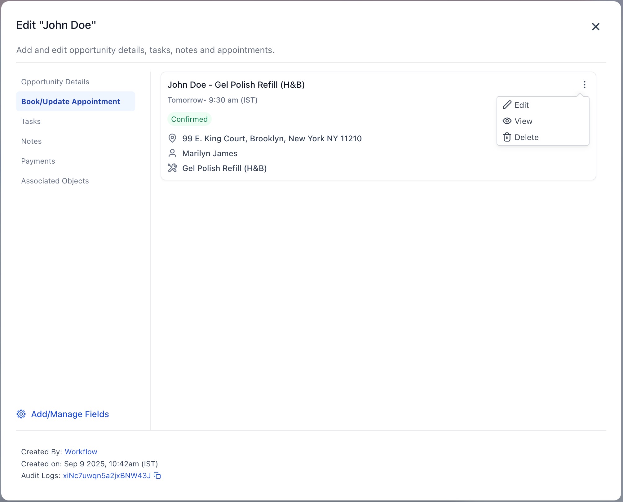Open the Workflow creator link
This screenshot has width=623, height=502.
[x=81, y=452]
